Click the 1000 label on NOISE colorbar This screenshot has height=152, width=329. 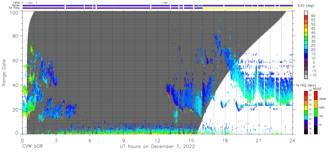(322, 108)
